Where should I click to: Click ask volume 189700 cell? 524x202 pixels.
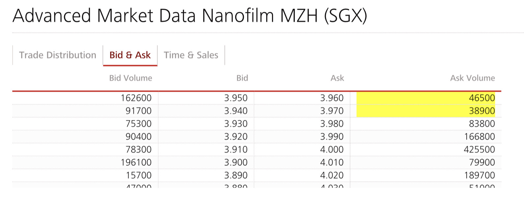[479, 175]
